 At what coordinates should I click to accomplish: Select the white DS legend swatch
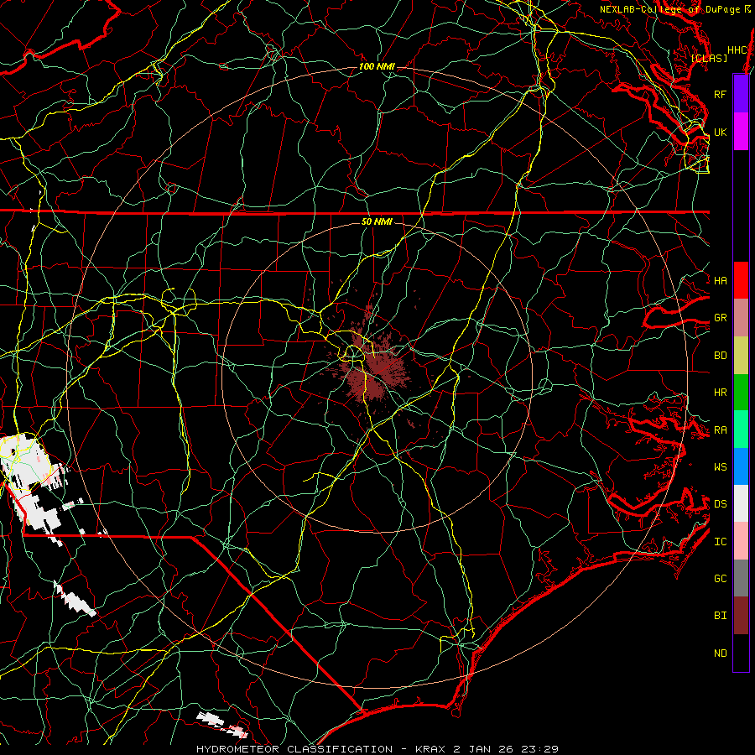coord(741,503)
